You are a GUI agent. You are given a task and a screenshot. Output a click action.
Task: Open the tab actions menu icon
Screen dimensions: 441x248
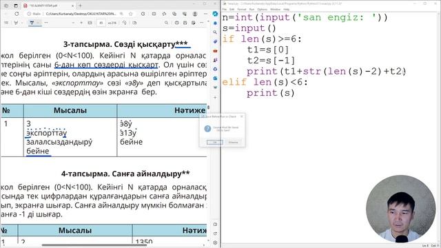point(16,6)
